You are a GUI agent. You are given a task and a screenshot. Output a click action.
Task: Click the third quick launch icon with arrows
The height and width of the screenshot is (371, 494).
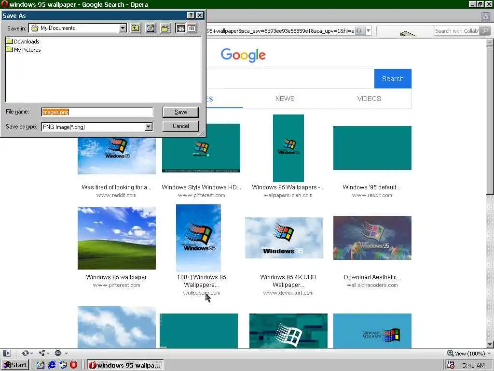point(63,365)
